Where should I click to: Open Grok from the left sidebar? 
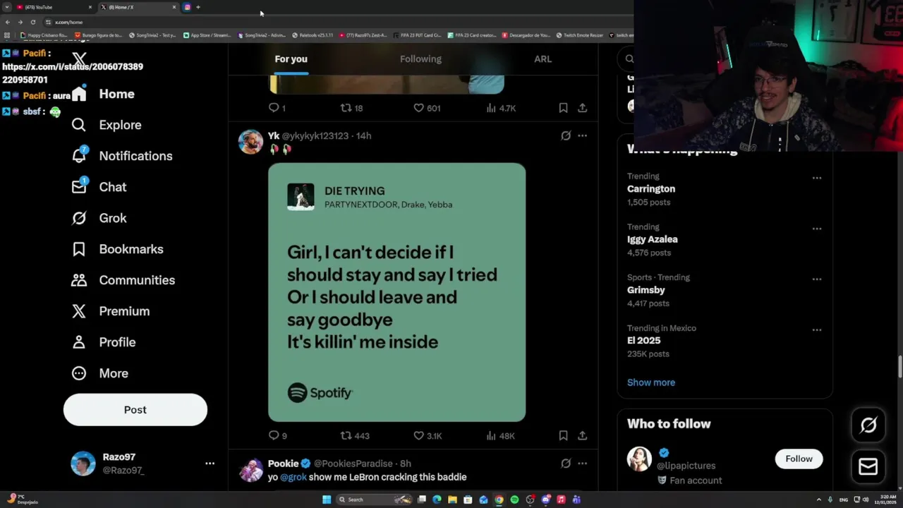click(99, 218)
